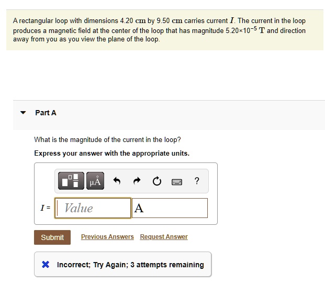
Task: Click the Part A heading label
Action: tap(46, 113)
